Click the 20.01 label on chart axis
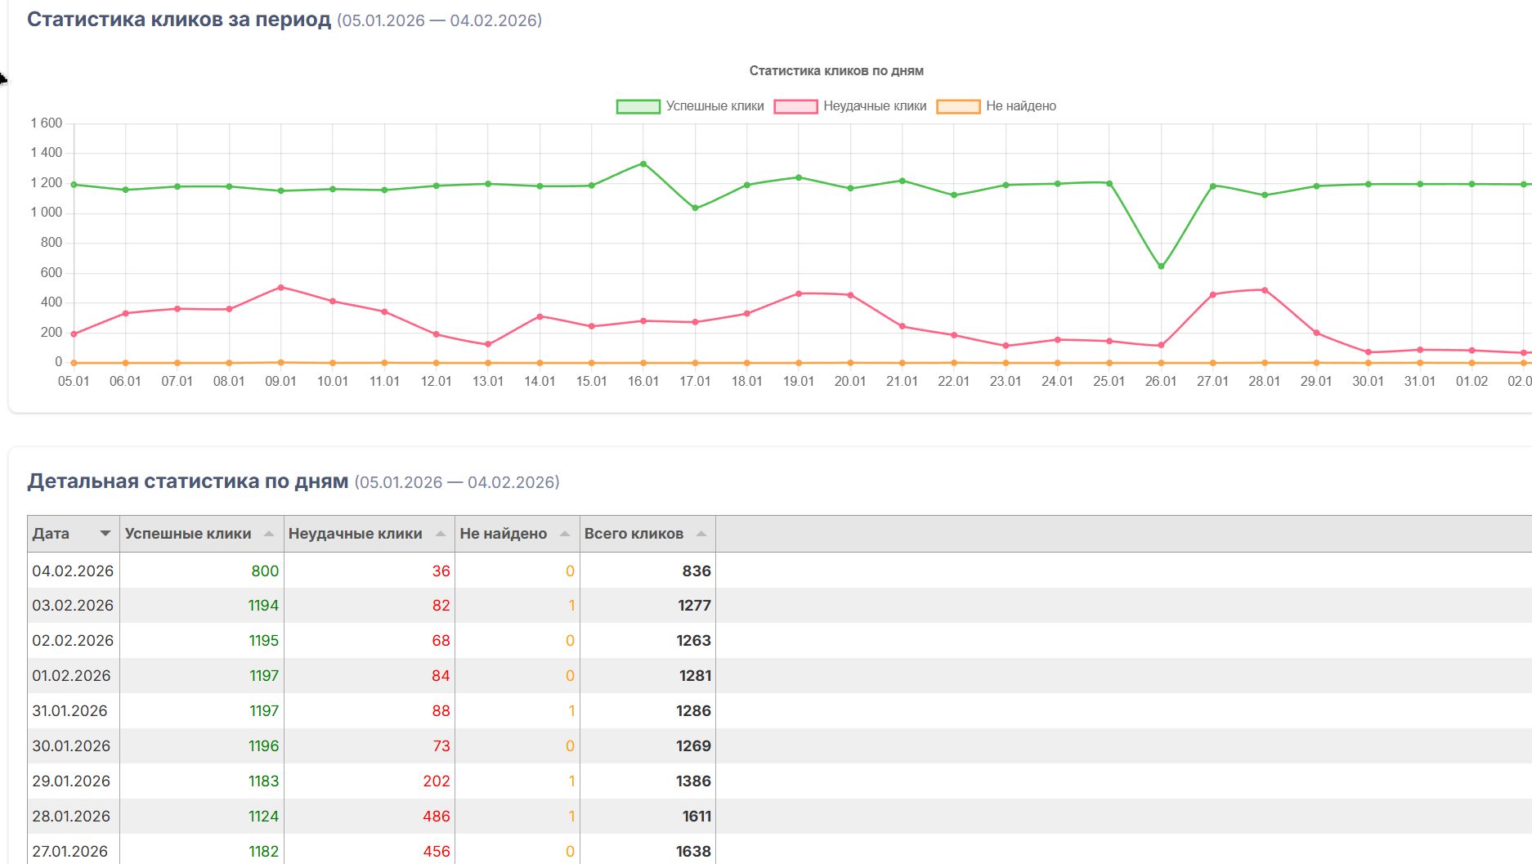The height and width of the screenshot is (864, 1532). pos(850,382)
